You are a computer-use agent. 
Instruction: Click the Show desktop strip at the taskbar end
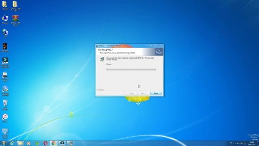[x=258, y=143]
